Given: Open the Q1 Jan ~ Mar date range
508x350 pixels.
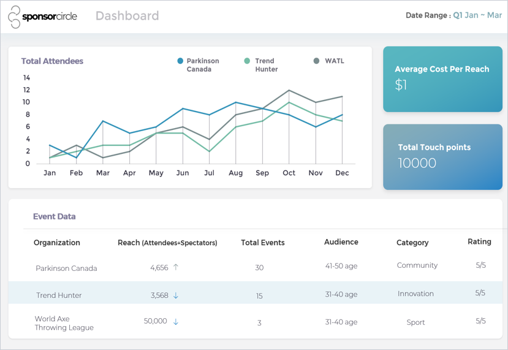Looking at the screenshot, I should [x=477, y=15].
